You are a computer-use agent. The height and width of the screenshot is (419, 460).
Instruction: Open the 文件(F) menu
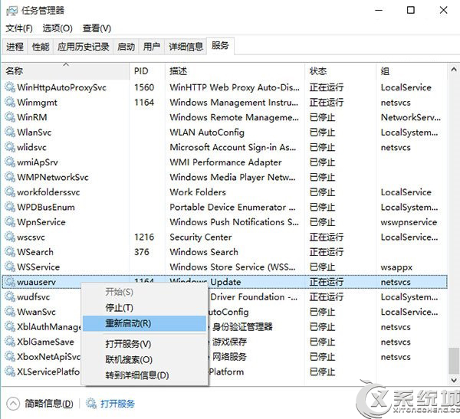pyautogui.click(x=19, y=28)
